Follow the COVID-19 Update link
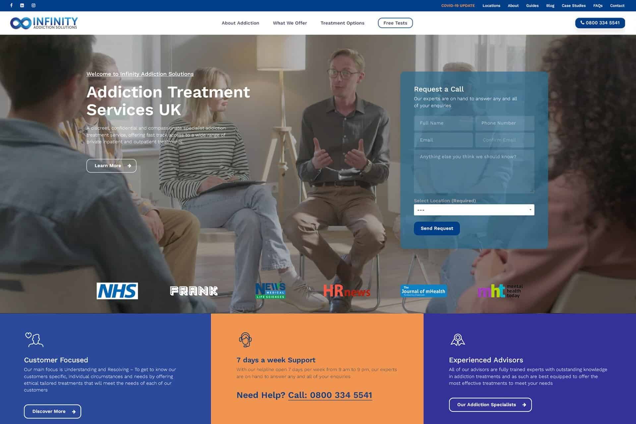The width and height of the screenshot is (636, 424). pyautogui.click(x=458, y=6)
